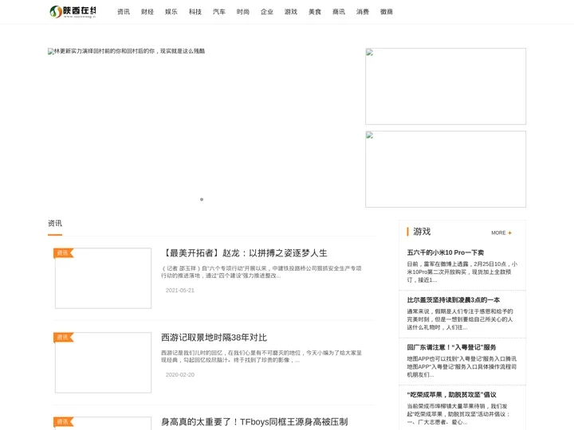Click the 荣成苹果 story summary text
This screenshot has width=574, height=430.
coord(458,414)
